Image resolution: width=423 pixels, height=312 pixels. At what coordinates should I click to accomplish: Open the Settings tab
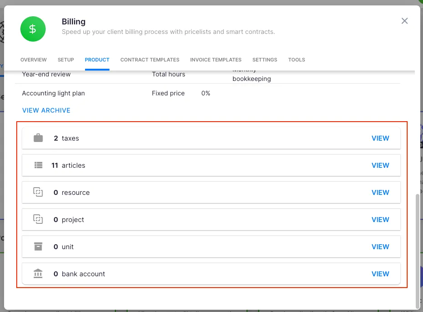pyautogui.click(x=265, y=60)
